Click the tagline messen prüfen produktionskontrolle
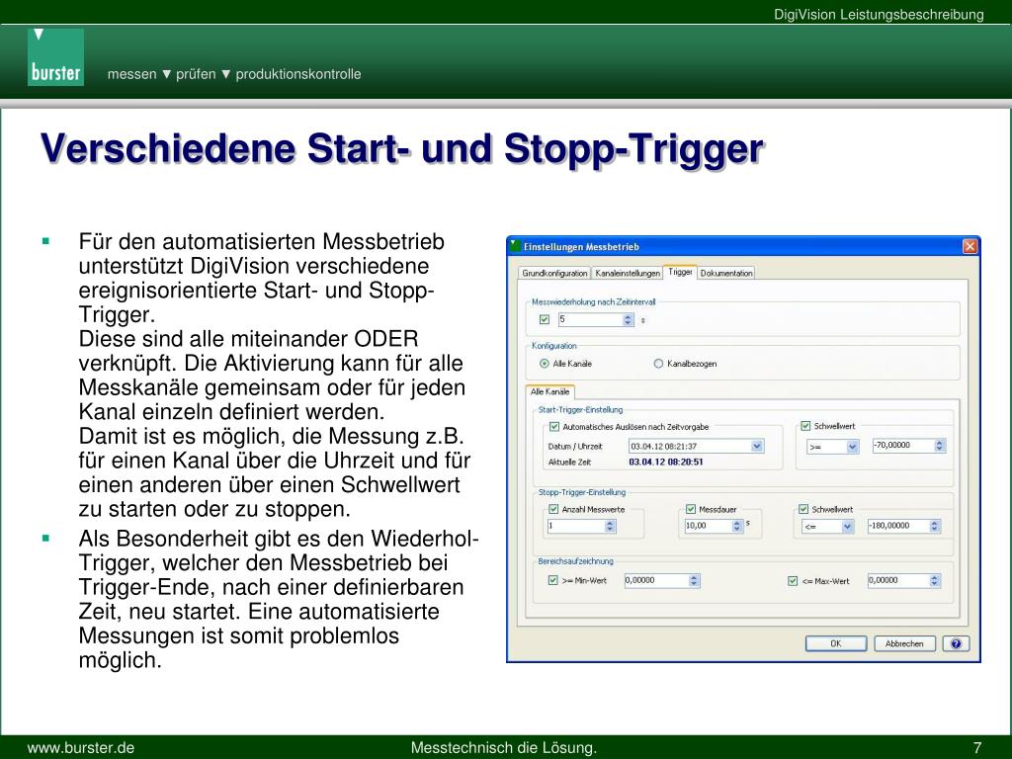 tap(234, 74)
